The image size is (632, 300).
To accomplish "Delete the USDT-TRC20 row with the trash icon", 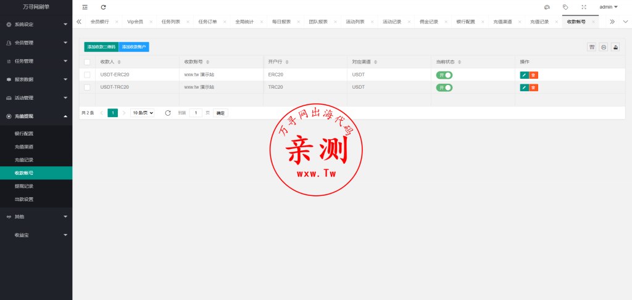I will pos(533,87).
